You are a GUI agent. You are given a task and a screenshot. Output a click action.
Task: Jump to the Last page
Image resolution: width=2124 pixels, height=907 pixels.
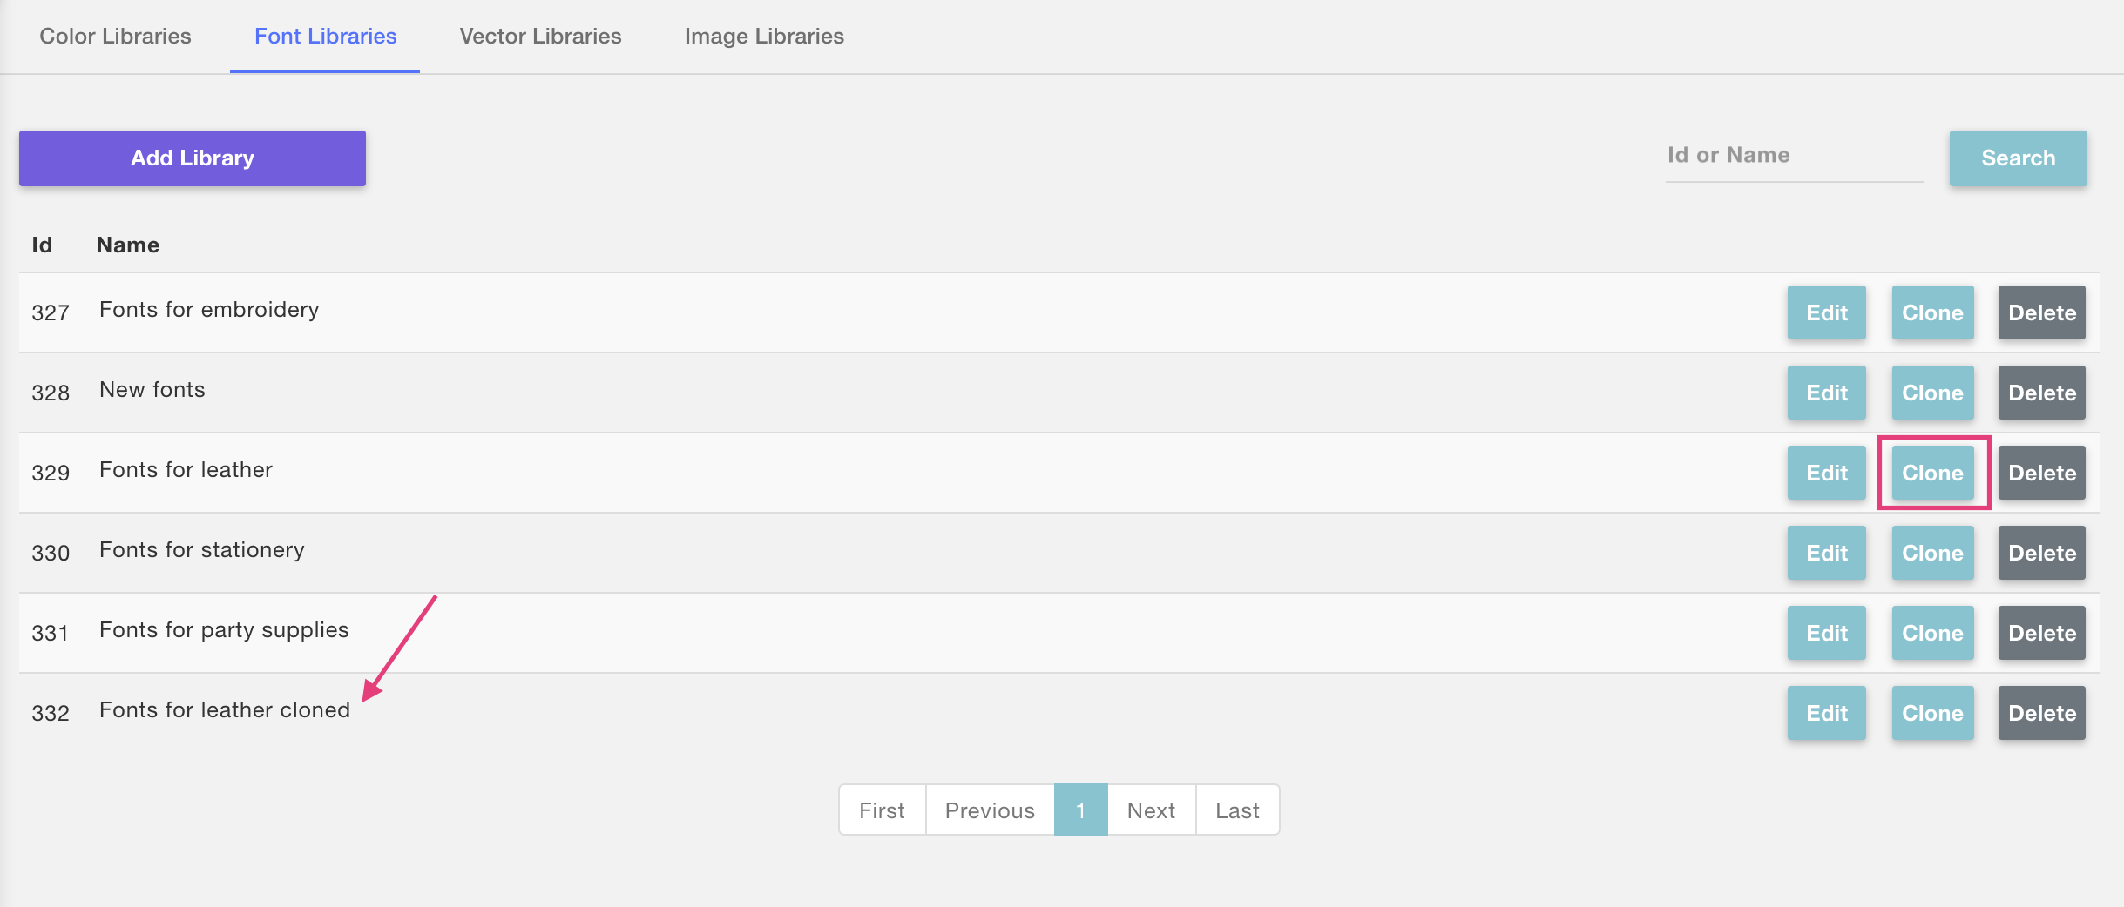pyautogui.click(x=1237, y=810)
